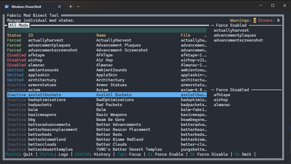The height and width of the screenshot is (164, 291).
Task: Select the badpackets mod row
Action: pyautogui.click(x=107, y=105)
